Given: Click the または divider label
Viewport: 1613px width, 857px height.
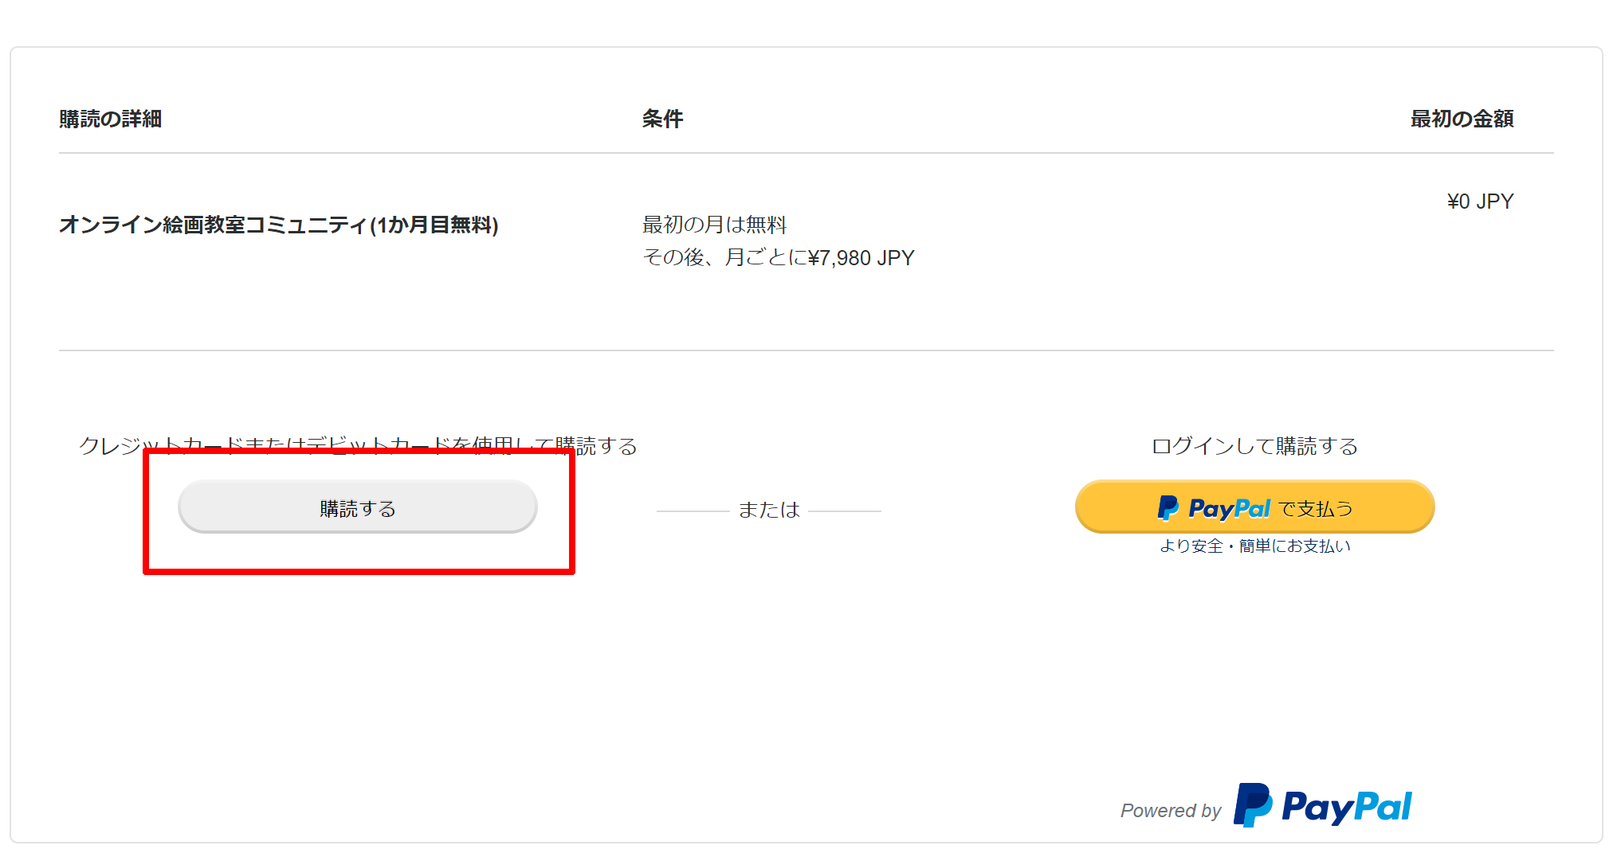Looking at the screenshot, I should 768,510.
